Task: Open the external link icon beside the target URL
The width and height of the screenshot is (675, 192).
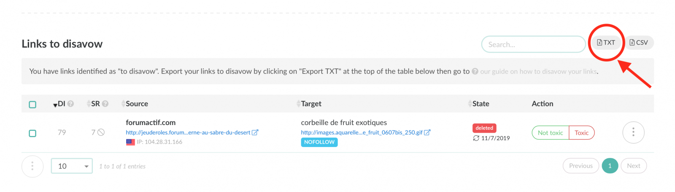Action: tap(427, 132)
